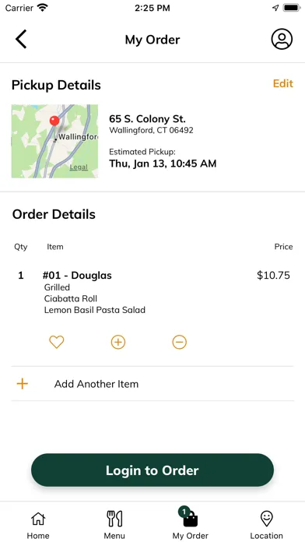Open the Wallingford map thumbnail
Viewport: 305px width, 542px height.
coord(54,142)
